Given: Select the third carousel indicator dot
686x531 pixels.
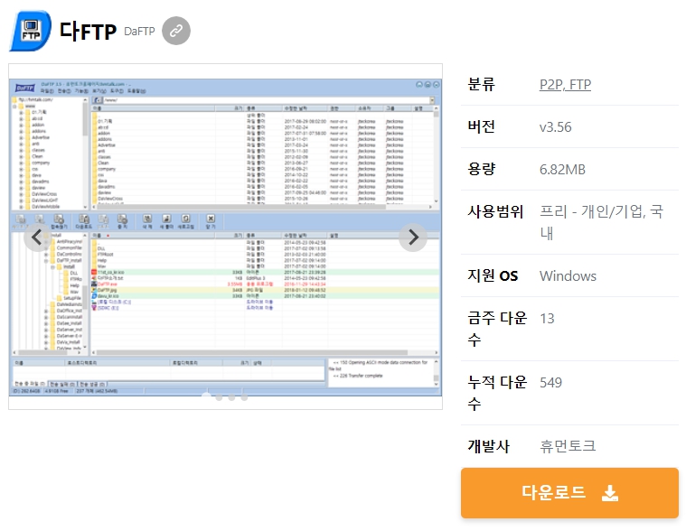Looking at the screenshot, I should [x=231, y=396].
